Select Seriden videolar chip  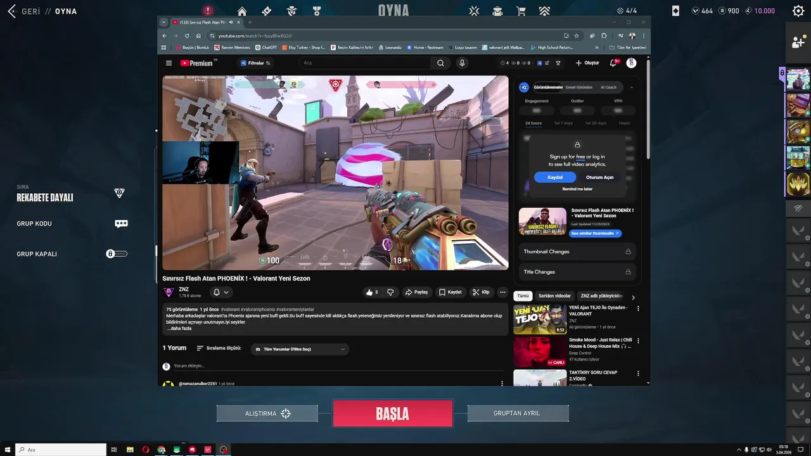click(554, 296)
